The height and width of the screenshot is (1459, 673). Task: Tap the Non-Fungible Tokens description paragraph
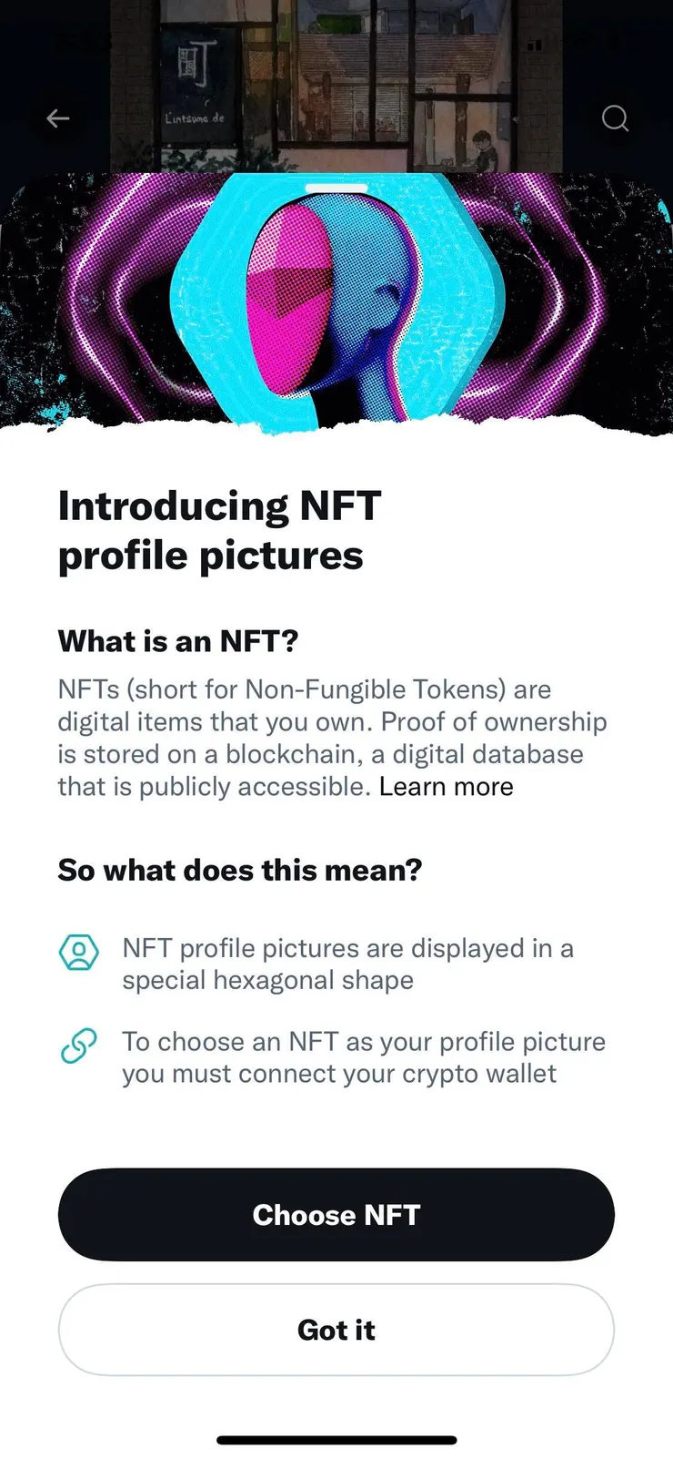tap(331, 738)
